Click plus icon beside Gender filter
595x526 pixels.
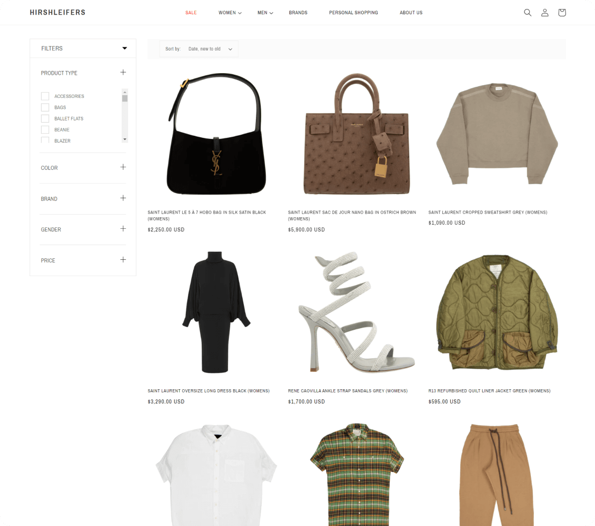[x=123, y=229]
